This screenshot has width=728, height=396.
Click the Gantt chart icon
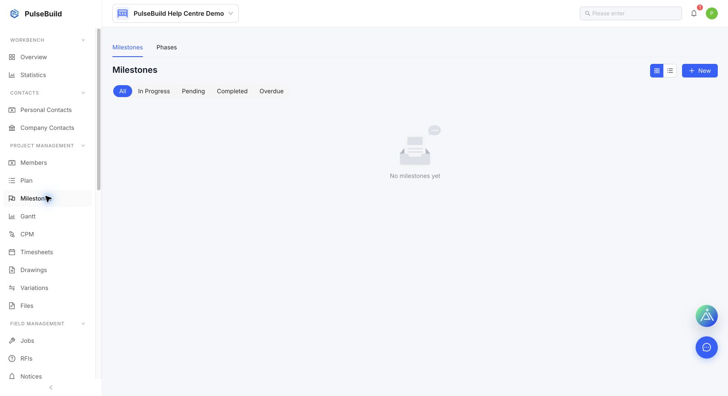12,216
